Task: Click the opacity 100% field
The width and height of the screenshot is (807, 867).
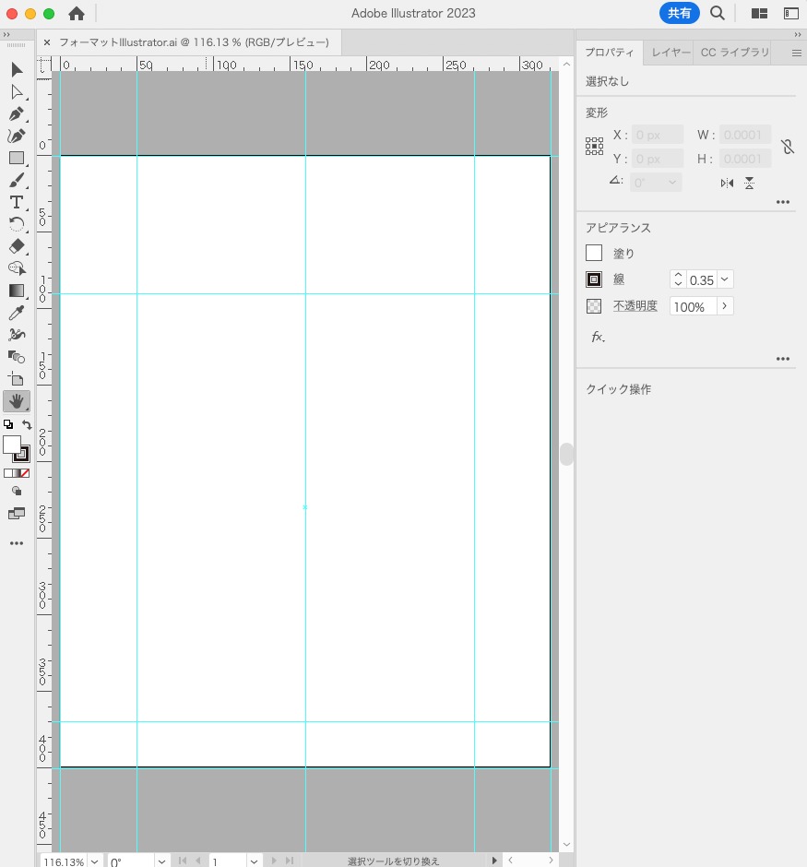Action: [x=694, y=306]
